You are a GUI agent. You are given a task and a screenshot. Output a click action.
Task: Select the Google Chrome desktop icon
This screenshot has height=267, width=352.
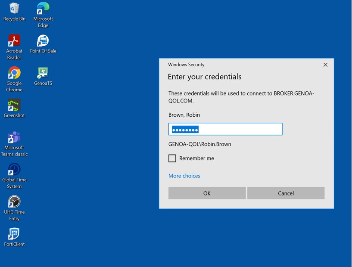click(14, 73)
